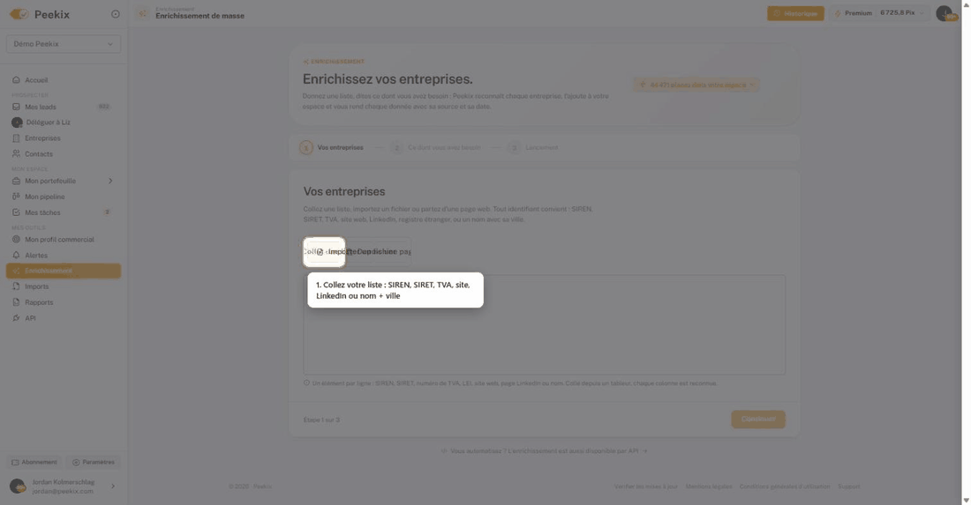Click the highlighted Coller une liste tab

(x=324, y=251)
